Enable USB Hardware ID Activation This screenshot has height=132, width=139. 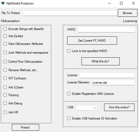(x=69, y=118)
